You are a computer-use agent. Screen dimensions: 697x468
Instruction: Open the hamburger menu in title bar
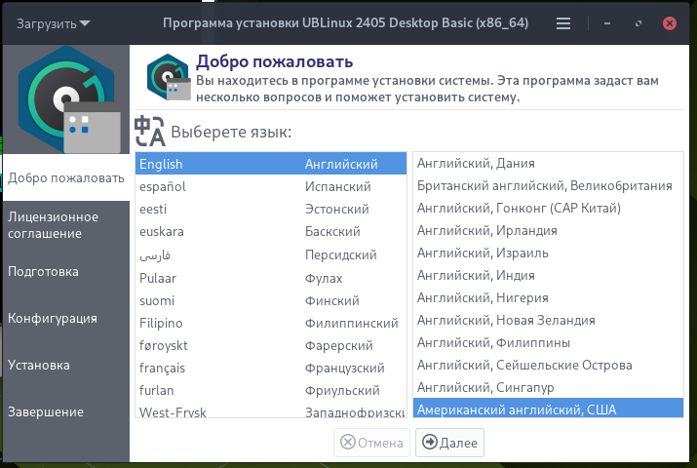(563, 23)
